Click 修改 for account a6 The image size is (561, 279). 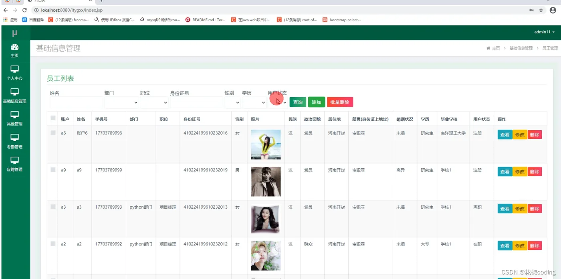520,135
